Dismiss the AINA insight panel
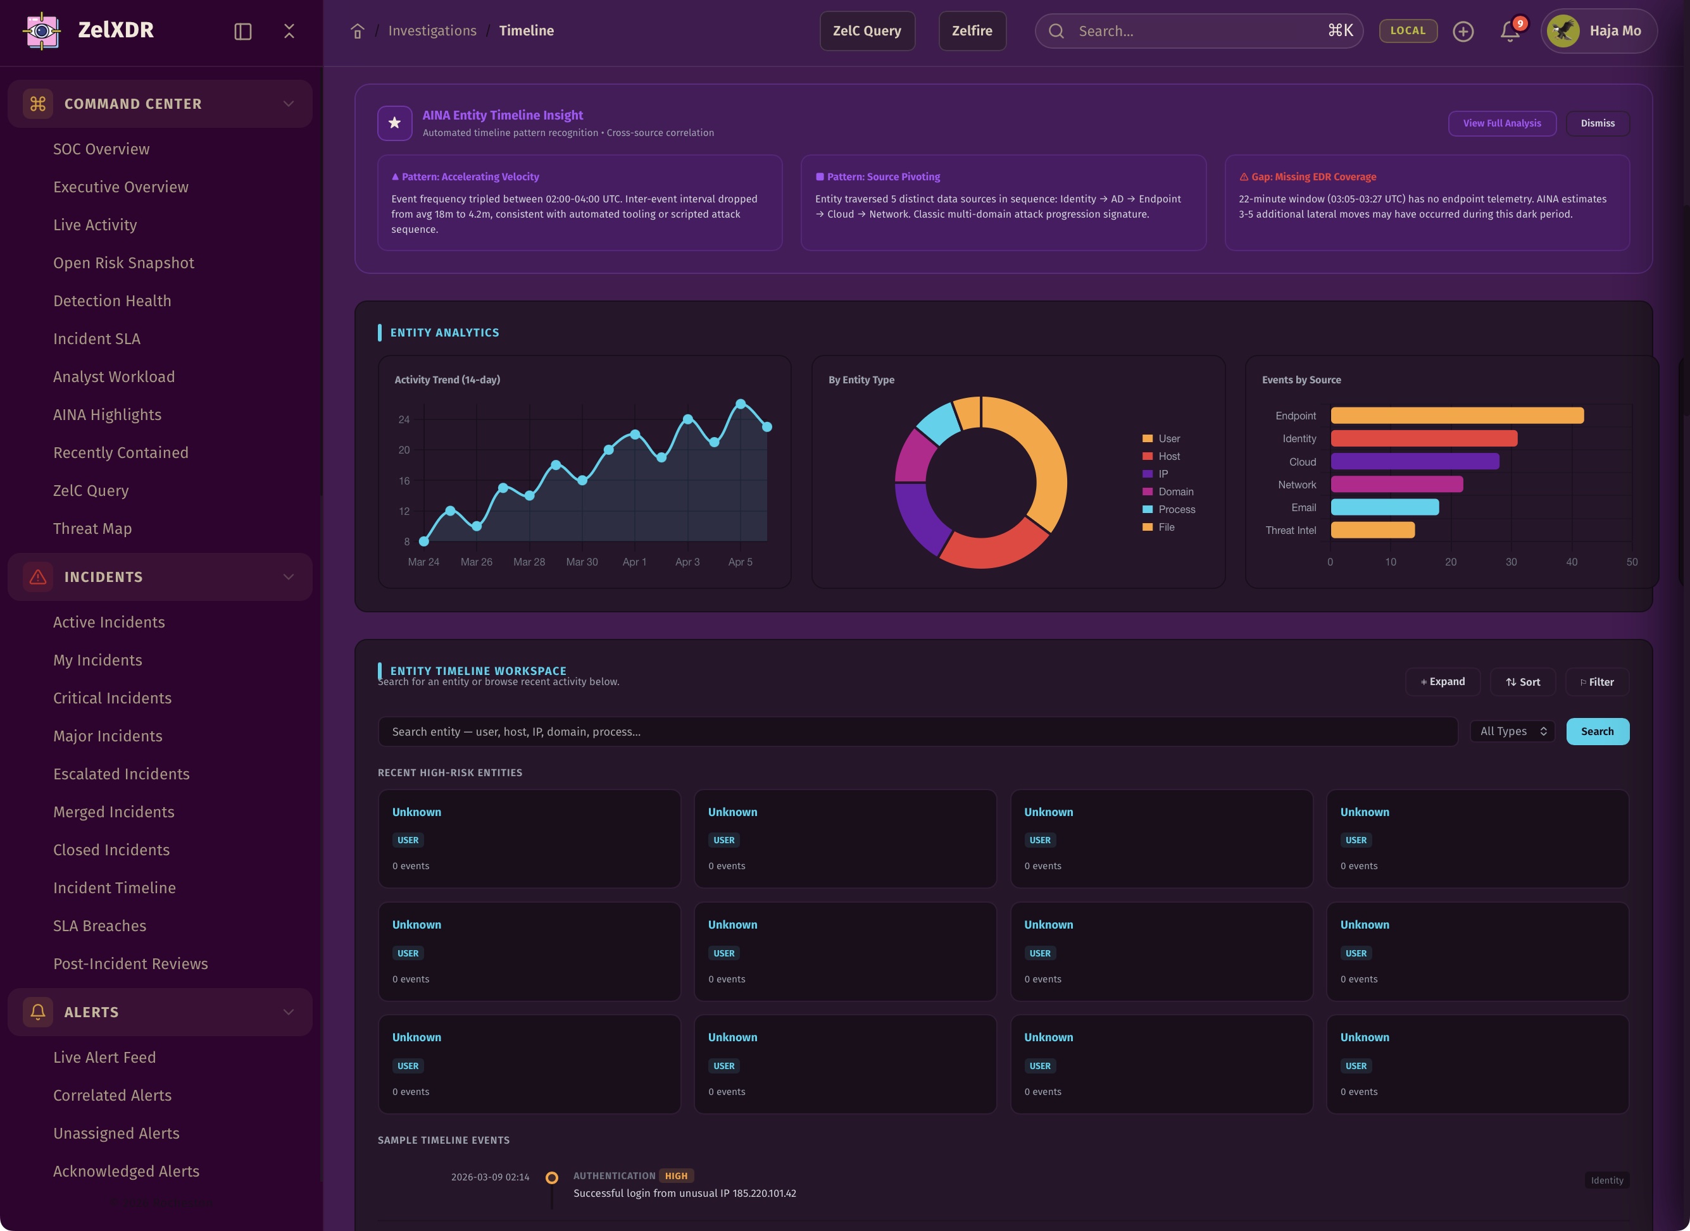 (1597, 124)
